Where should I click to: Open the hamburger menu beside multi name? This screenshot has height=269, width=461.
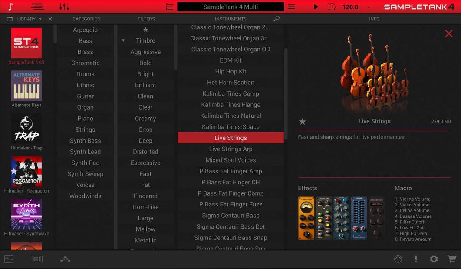292,7
